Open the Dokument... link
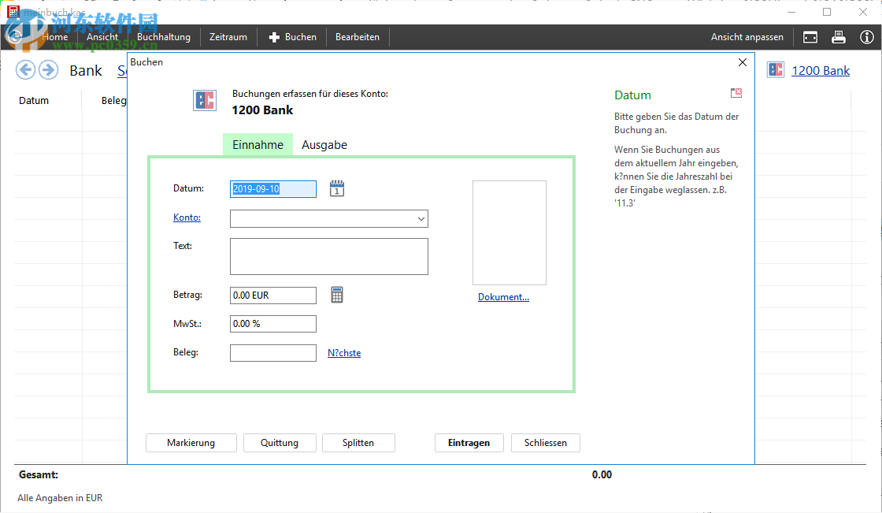The height and width of the screenshot is (513, 882). click(x=503, y=297)
